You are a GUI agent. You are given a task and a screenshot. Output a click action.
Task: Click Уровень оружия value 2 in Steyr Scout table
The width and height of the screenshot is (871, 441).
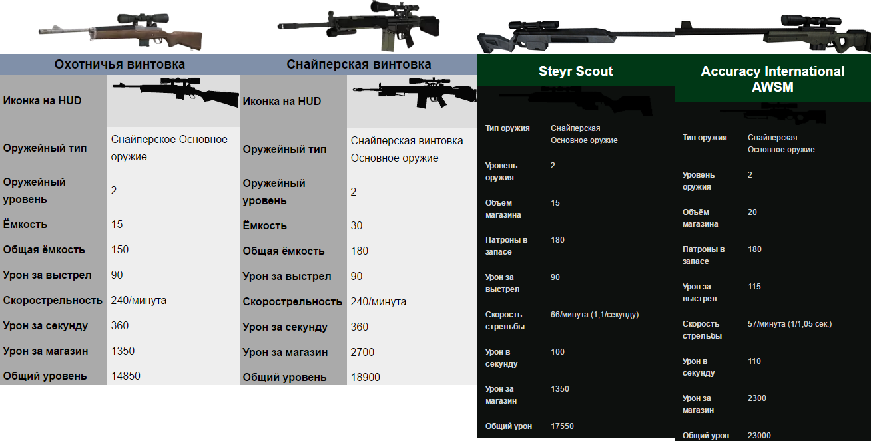point(553,165)
